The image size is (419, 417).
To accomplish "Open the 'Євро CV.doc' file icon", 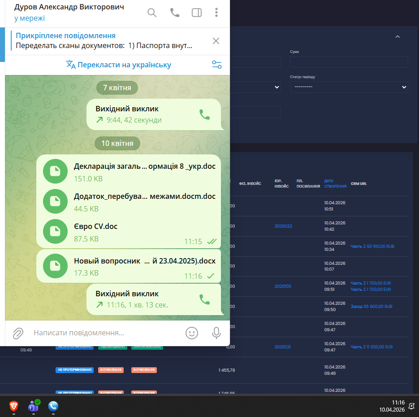I will 55,232.
